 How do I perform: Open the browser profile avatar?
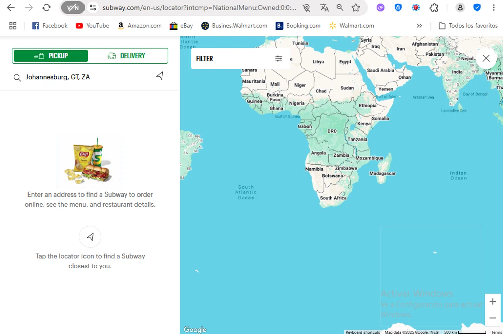pyautogui.click(x=460, y=7)
